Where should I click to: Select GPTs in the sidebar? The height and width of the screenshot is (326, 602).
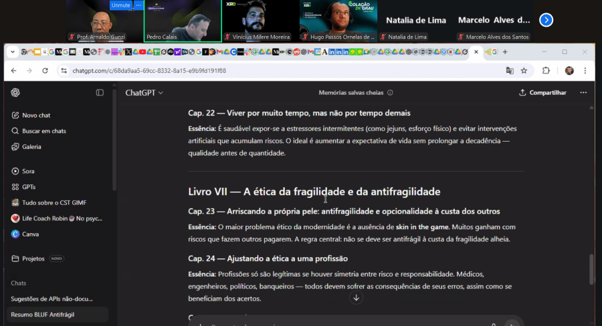point(29,186)
